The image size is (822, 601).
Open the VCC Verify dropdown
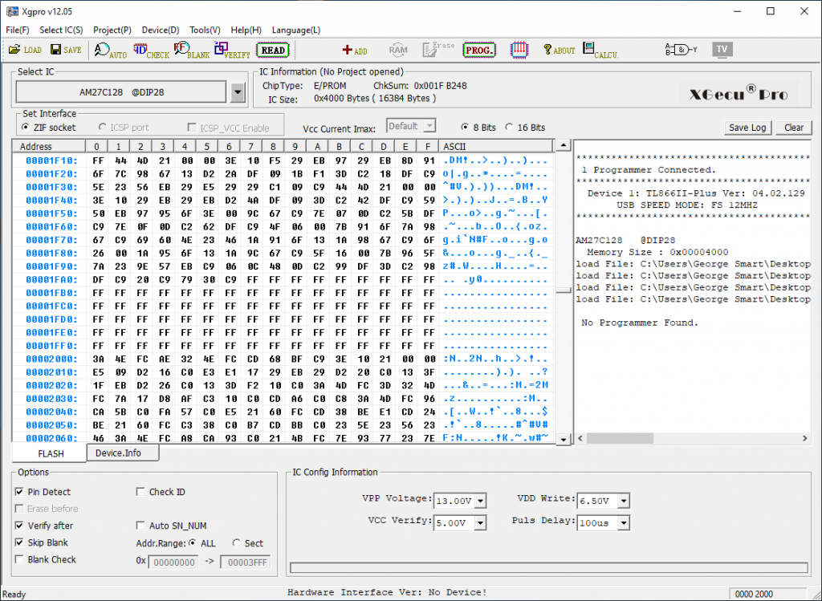tap(480, 523)
